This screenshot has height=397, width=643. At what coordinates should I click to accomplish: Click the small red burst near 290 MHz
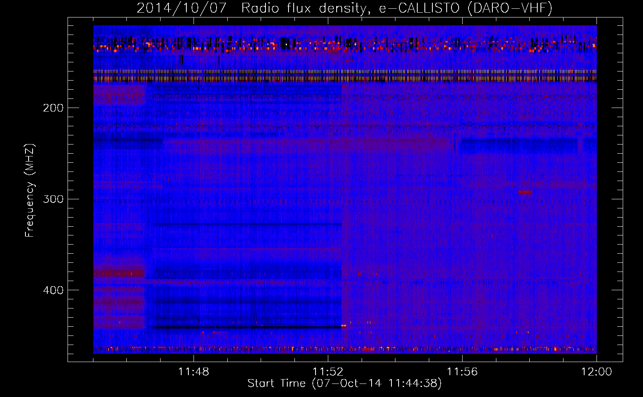pyautogui.click(x=525, y=192)
